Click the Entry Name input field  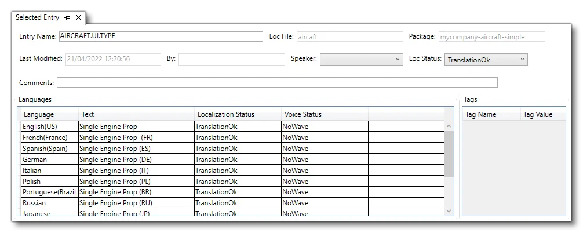161,36
